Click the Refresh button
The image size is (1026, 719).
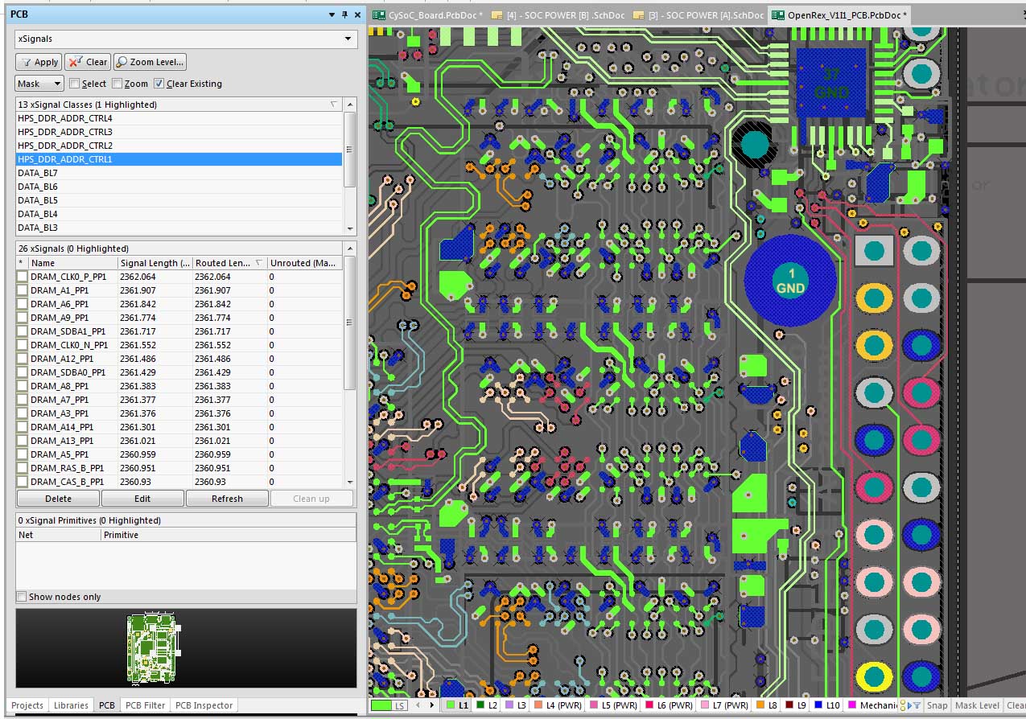pos(227,499)
